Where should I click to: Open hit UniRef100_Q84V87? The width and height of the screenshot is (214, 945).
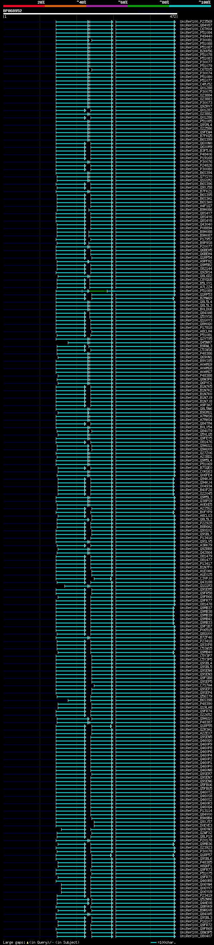coord(196,25)
